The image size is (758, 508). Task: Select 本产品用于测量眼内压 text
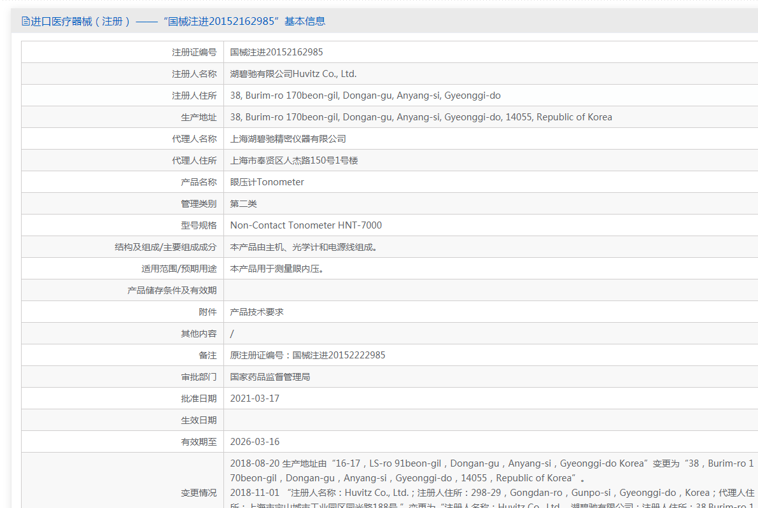click(x=277, y=269)
